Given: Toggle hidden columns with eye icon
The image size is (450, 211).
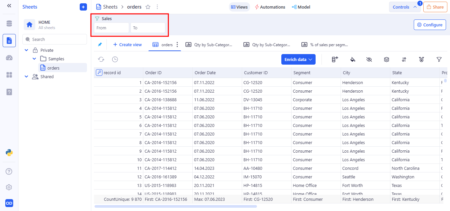Looking at the screenshot, I should pos(369,59).
